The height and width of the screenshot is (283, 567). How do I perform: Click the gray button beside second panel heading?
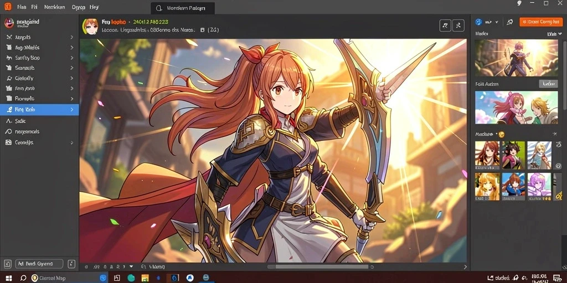[548, 84]
